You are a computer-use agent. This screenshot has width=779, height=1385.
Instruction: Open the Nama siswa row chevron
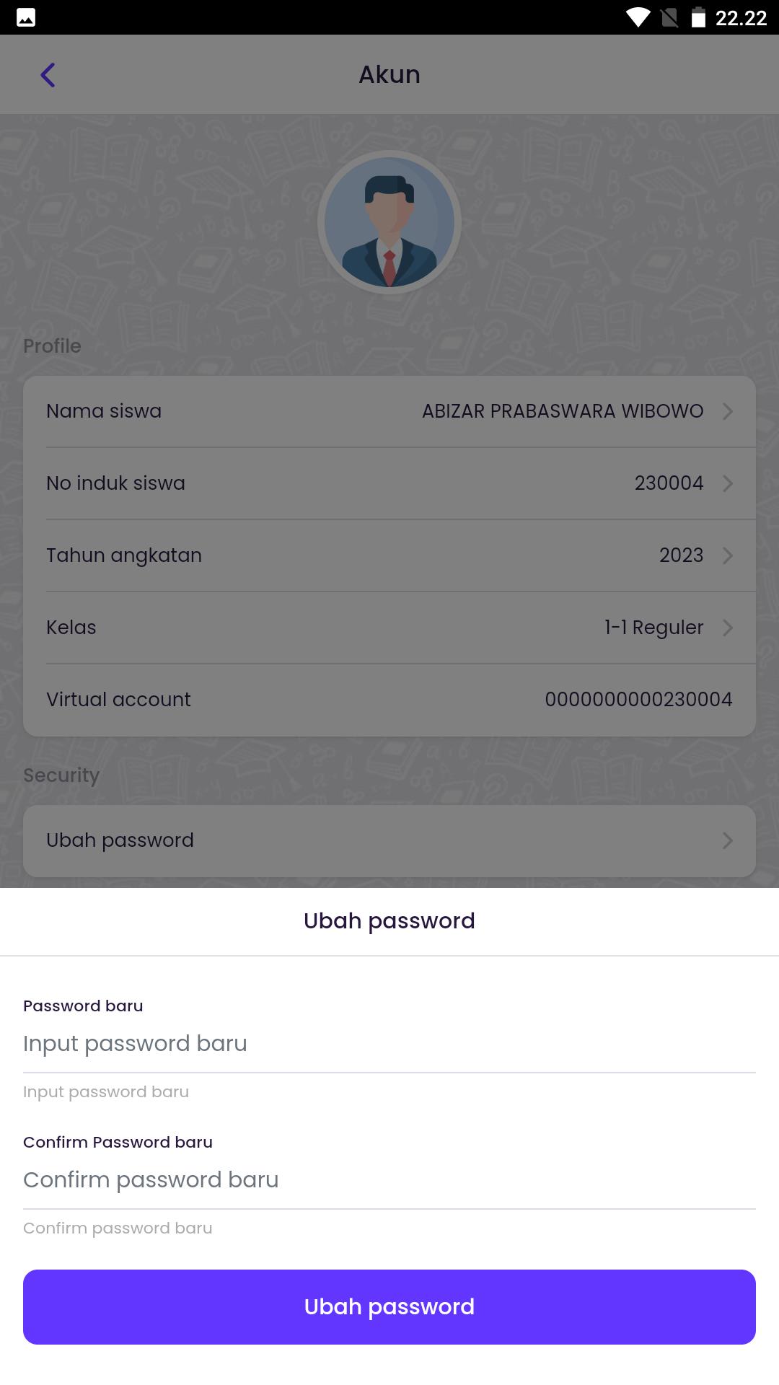[728, 411]
